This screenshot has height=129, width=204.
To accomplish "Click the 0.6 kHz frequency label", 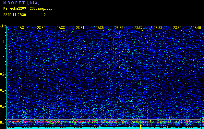I will pos(3,123).
